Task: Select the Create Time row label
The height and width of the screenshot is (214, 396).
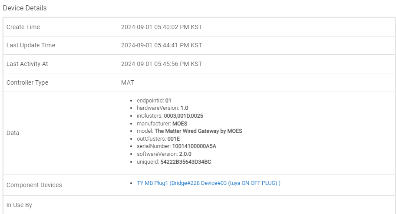Action: 23,27
